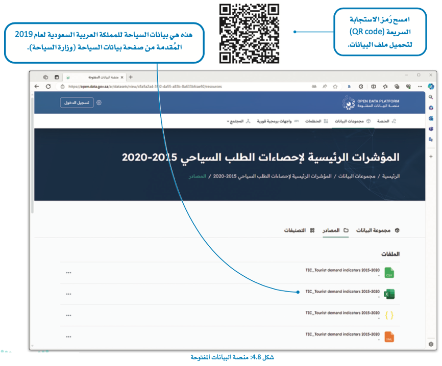
Task: Click the blue B extension icon in the toolbar
Action: (x=349, y=87)
